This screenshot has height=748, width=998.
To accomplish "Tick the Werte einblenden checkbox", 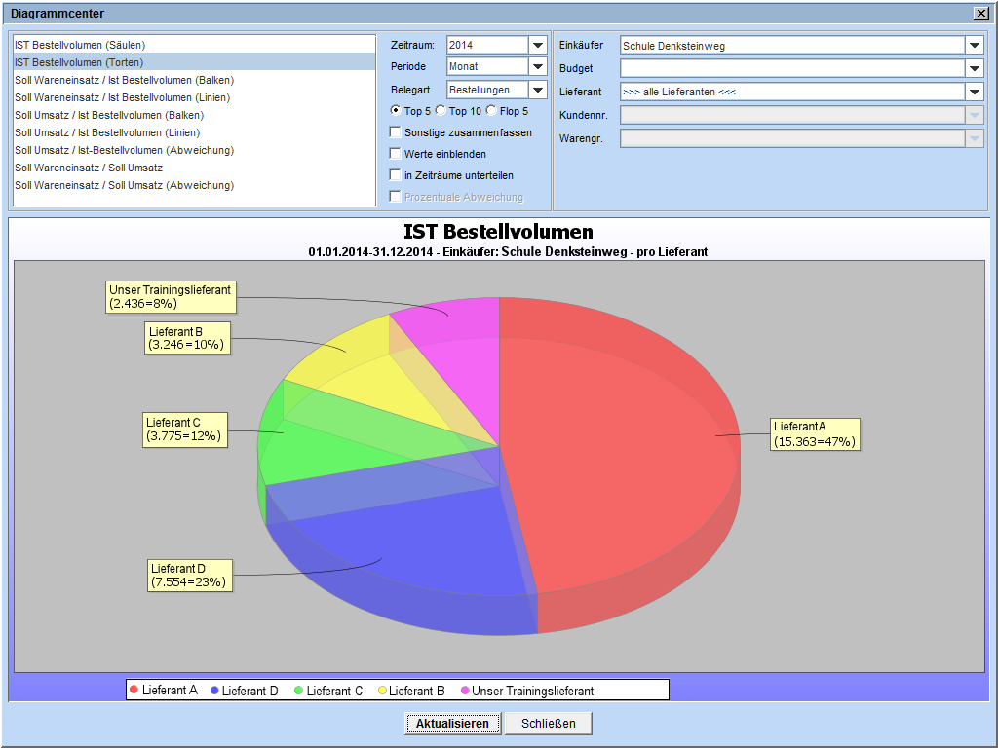I will click(396, 154).
